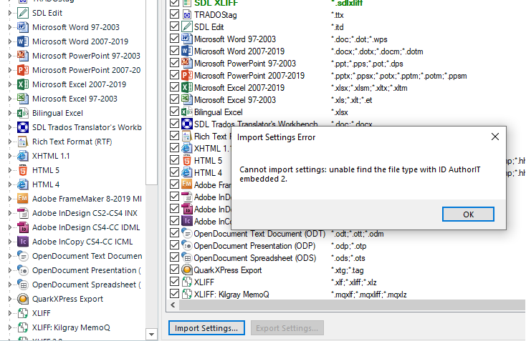This screenshot has height=341, width=526.
Task: Toggle the XLIFF file type checkbox
Action: pyautogui.click(x=174, y=282)
